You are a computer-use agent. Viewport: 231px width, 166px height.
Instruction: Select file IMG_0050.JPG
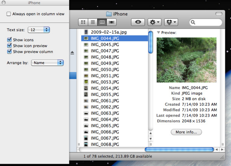click(114, 69)
